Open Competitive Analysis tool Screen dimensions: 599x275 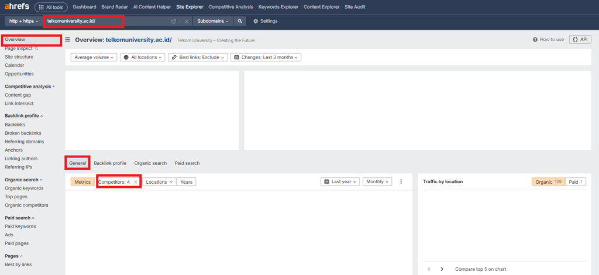(230, 7)
